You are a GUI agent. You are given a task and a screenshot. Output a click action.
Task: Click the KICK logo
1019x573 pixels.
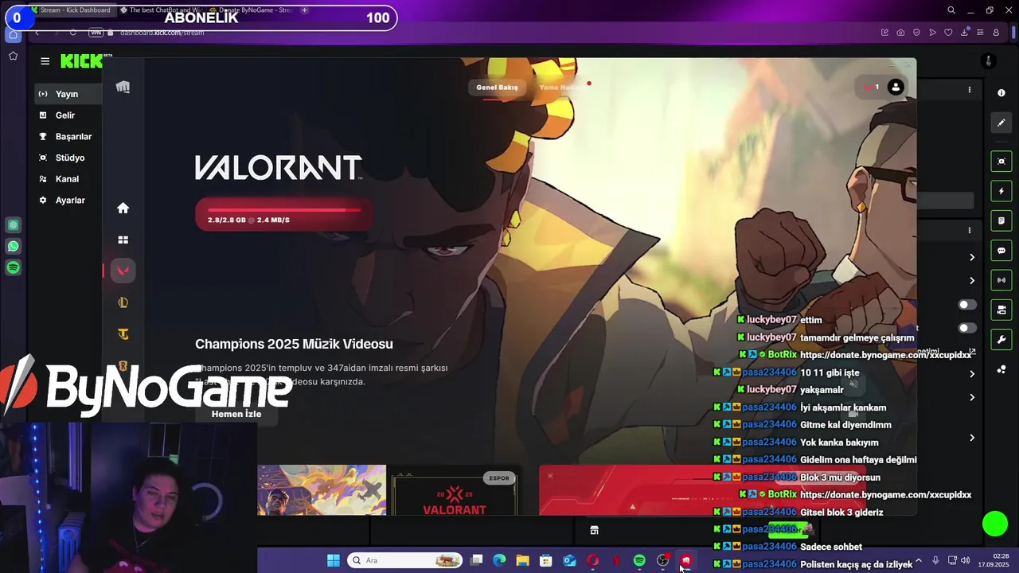pos(82,61)
